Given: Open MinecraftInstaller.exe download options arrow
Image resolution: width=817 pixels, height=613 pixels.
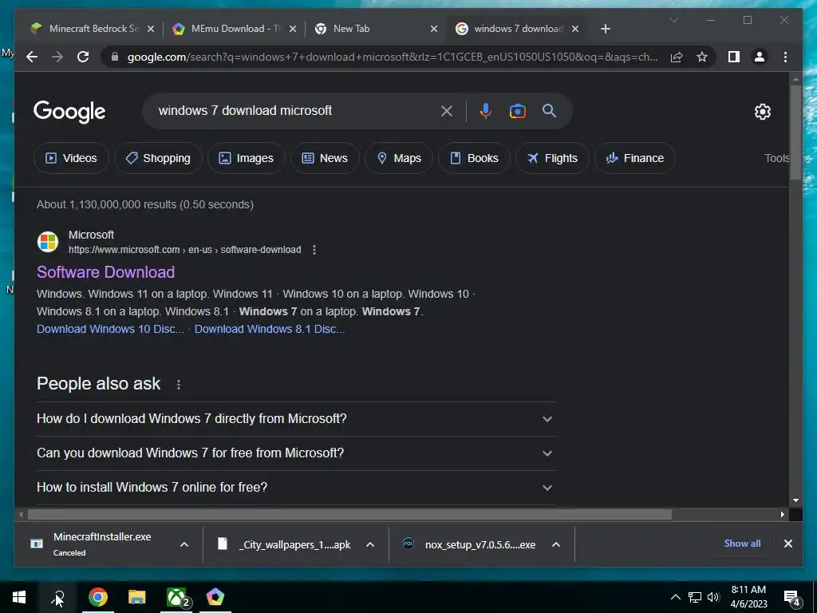Looking at the screenshot, I should (x=184, y=544).
